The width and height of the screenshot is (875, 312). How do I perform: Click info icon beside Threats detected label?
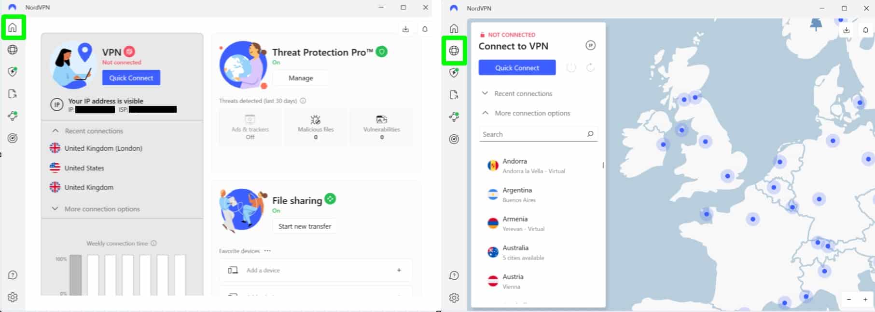click(x=303, y=101)
